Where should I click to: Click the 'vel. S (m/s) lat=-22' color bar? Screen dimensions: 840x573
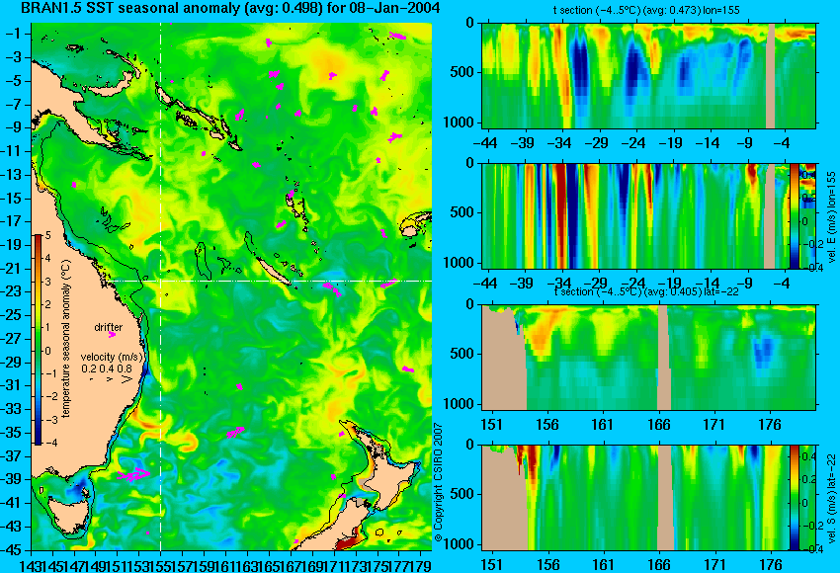pos(795,498)
